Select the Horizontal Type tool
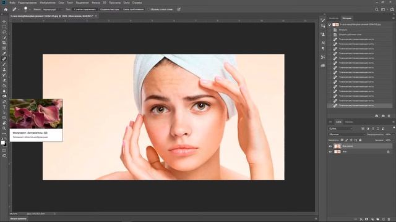This screenshot has height=222, width=396. pos(4,107)
